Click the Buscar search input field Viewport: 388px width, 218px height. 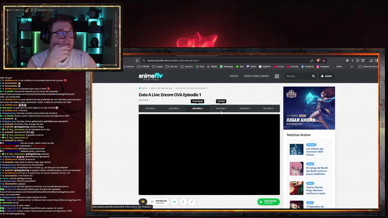click(x=298, y=76)
